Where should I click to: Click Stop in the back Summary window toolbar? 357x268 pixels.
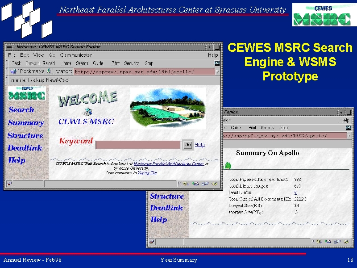(x=284, y=128)
